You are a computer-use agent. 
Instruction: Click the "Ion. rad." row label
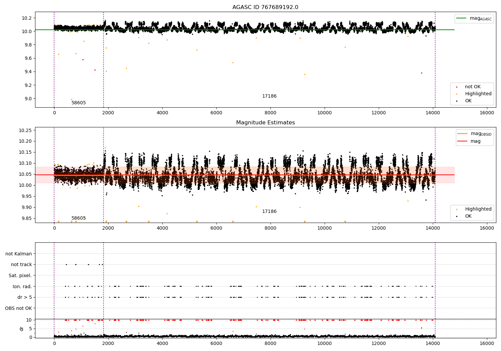point(22,286)
